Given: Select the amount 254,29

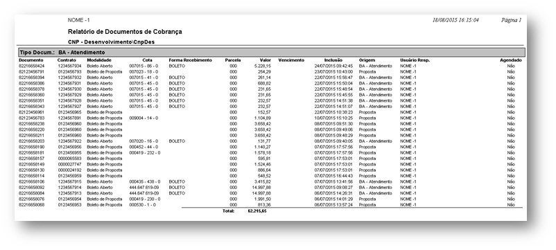Looking at the screenshot, I should [265, 71].
